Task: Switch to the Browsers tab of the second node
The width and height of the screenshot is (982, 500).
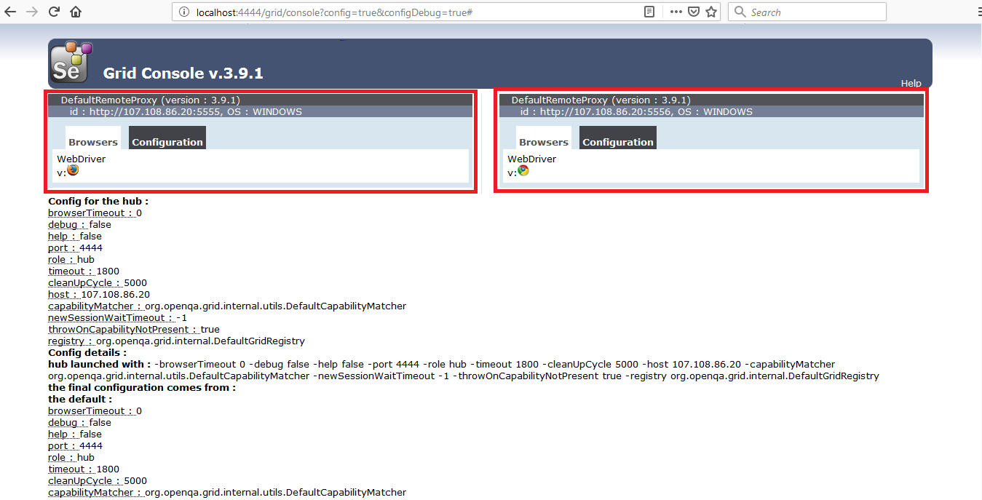Action: click(543, 141)
